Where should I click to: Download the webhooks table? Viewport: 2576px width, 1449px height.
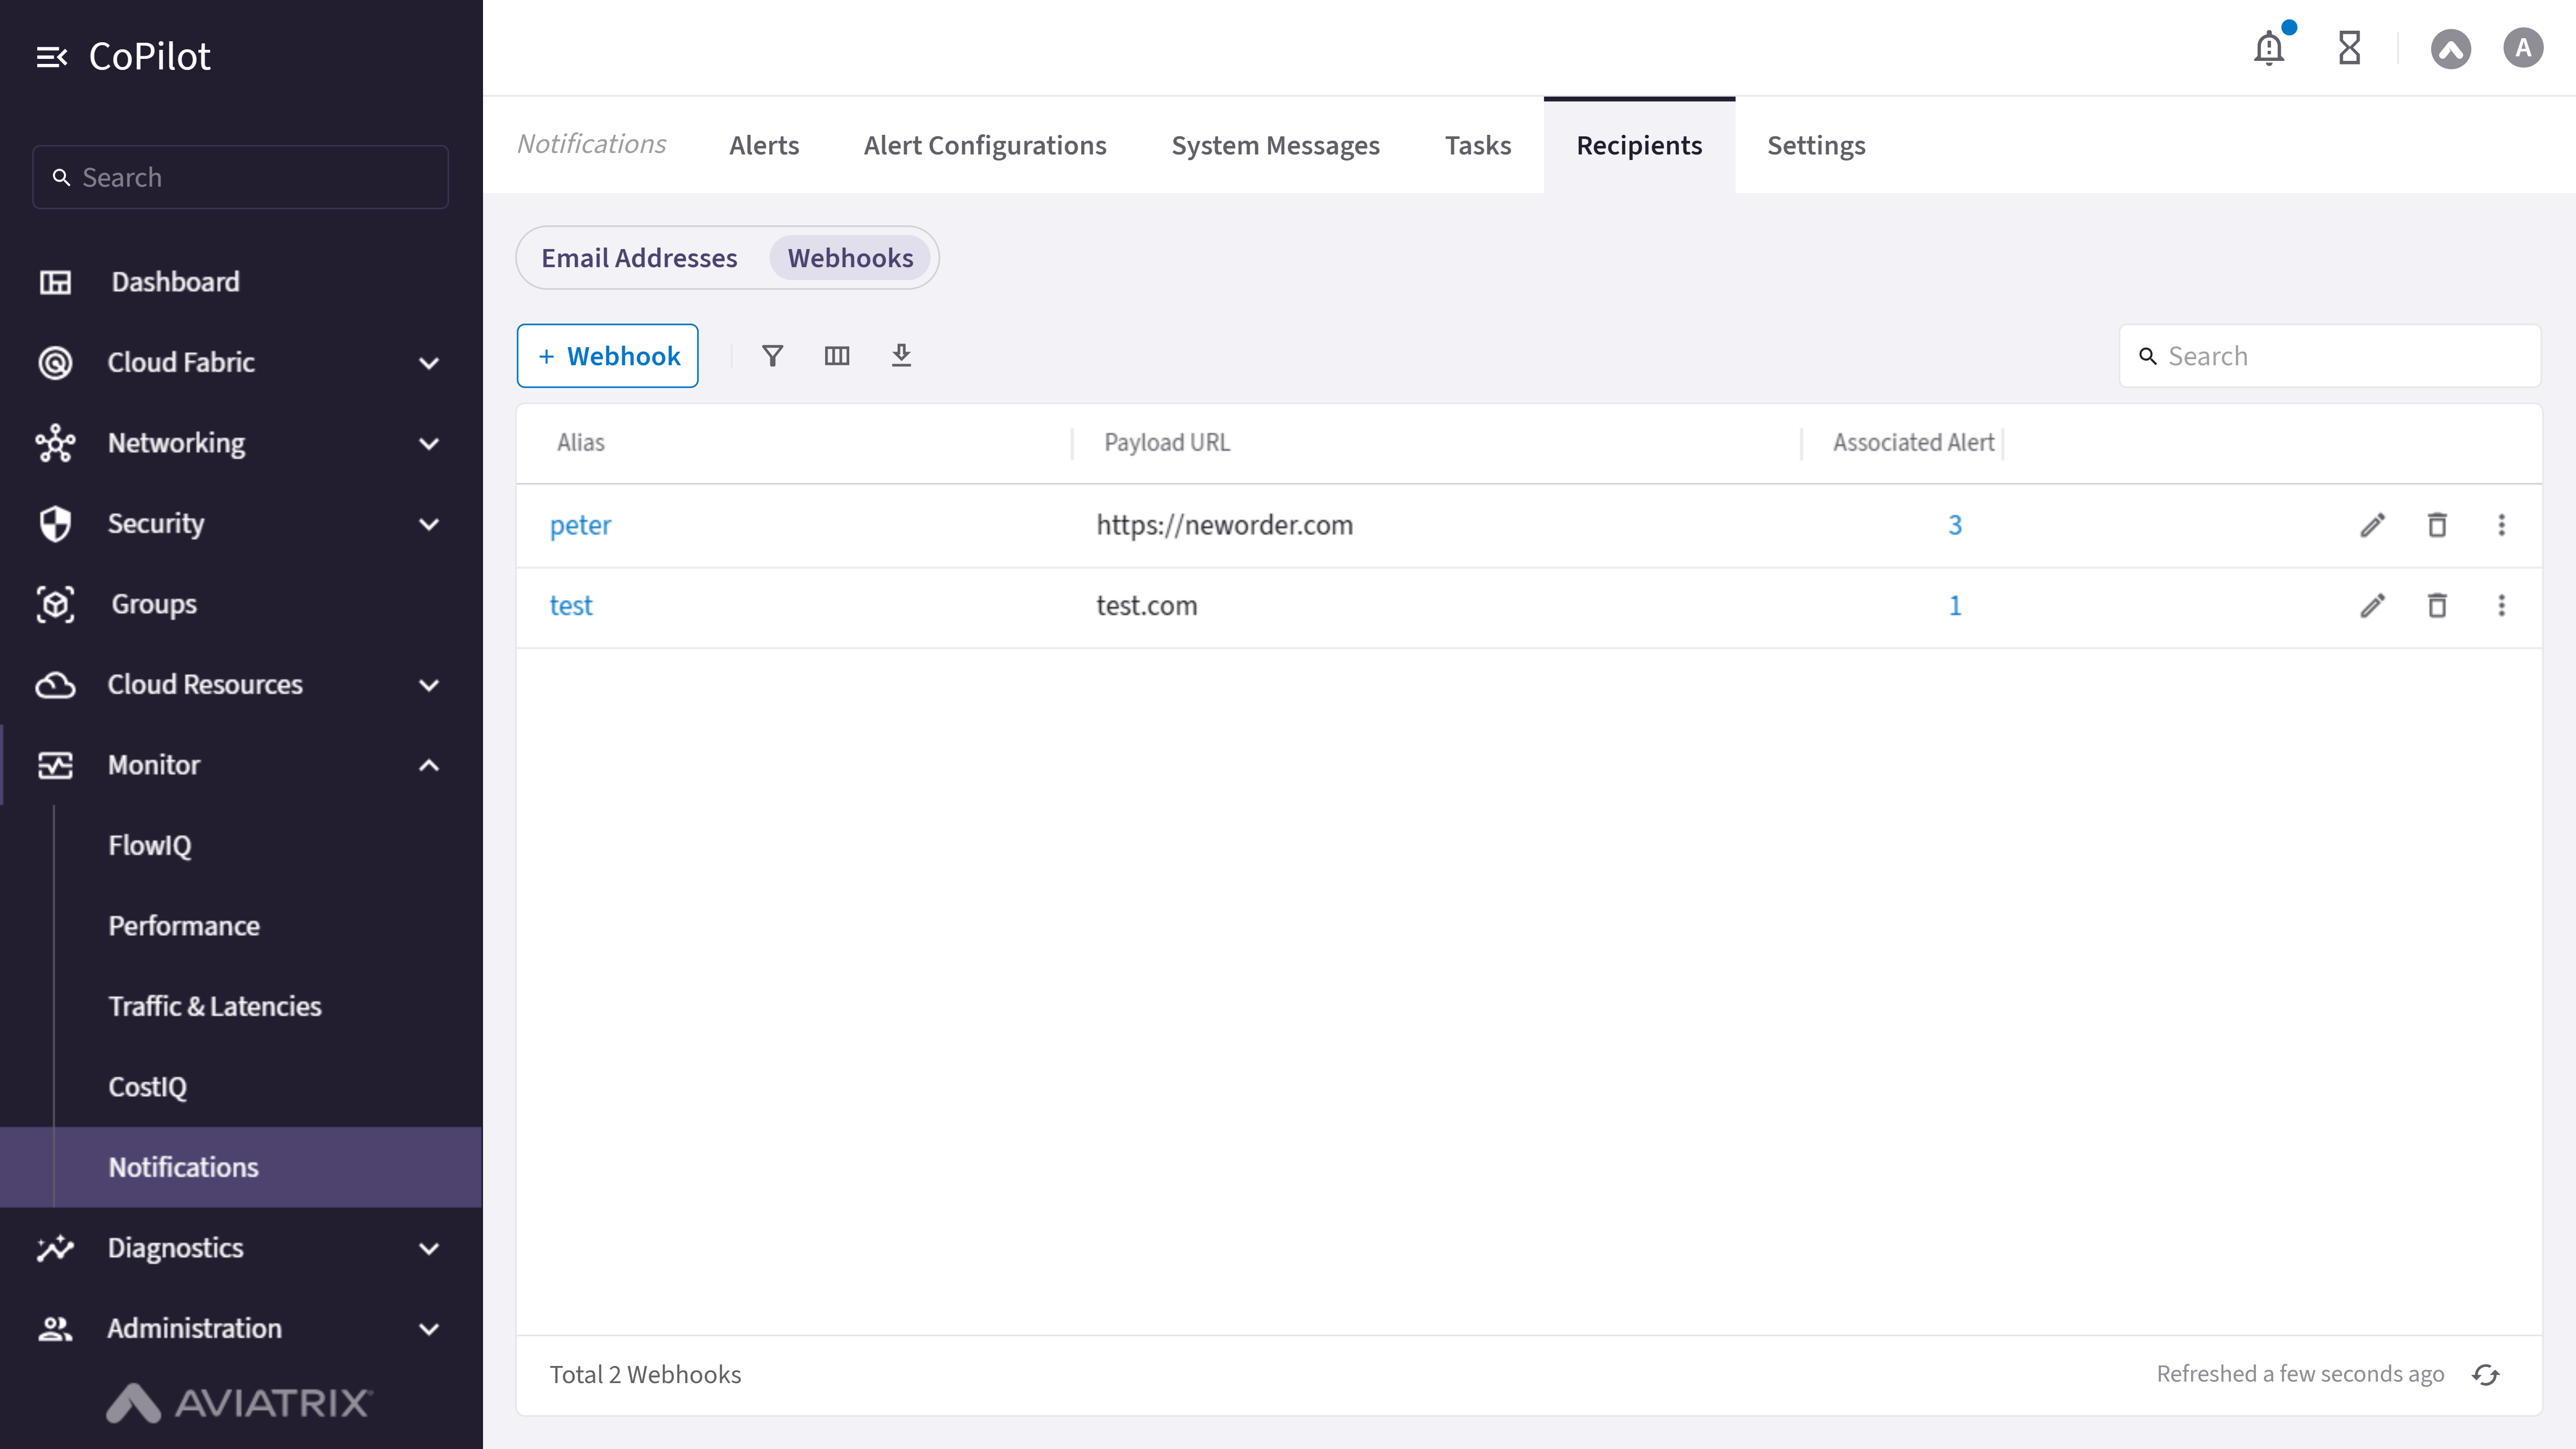coord(901,356)
